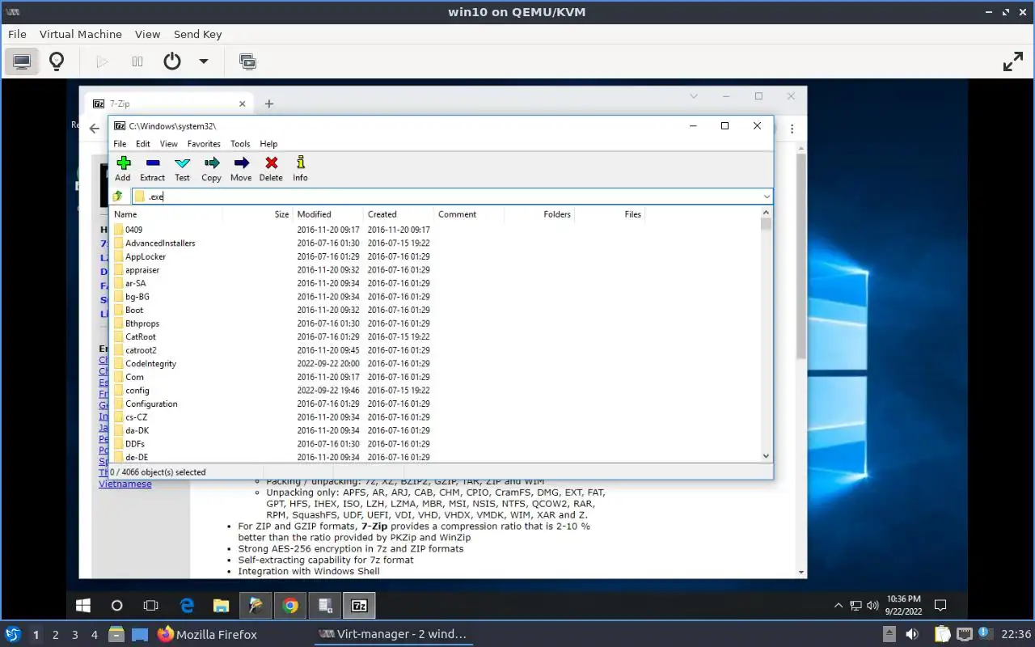Viewport: 1035px width, 647px height.
Task: Show virtual hardware details lightbulb icon
Action: [56, 61]
